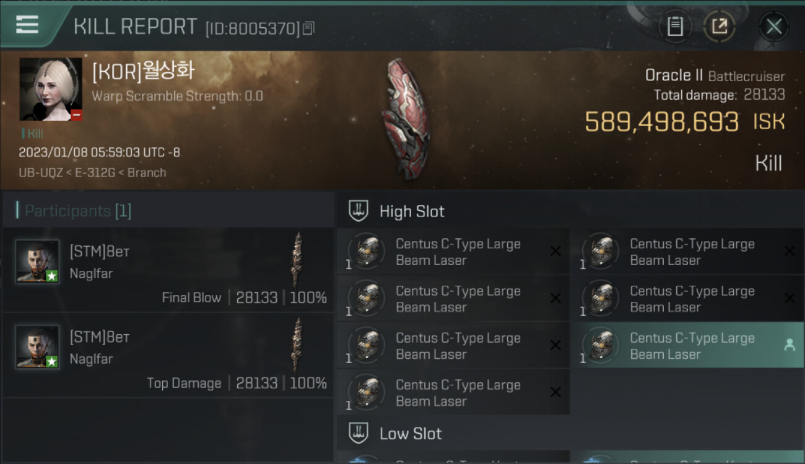Expand the Low Slot section label

[411, 433]
